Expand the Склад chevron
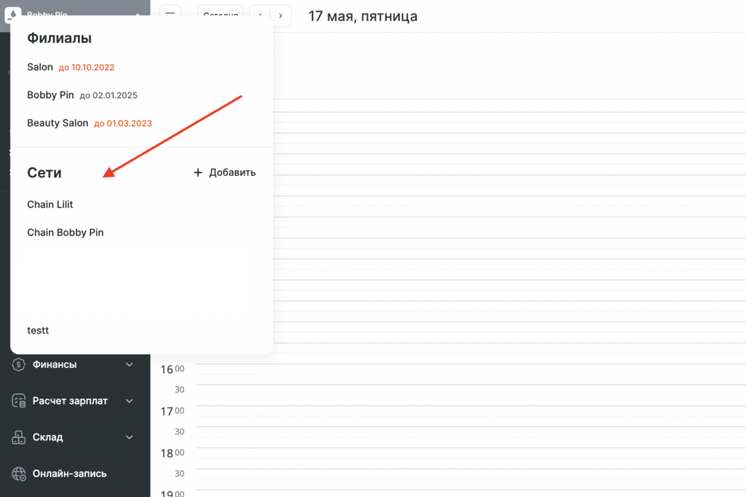The height and width of the screenshot is (497, 746). tap(129, 437)
